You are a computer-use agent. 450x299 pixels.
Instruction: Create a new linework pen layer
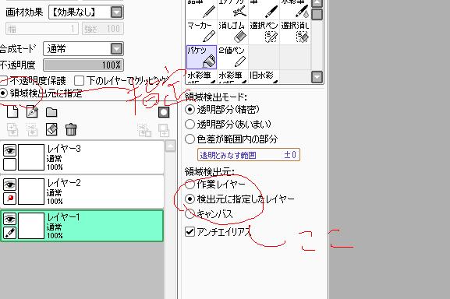(32, 111)
